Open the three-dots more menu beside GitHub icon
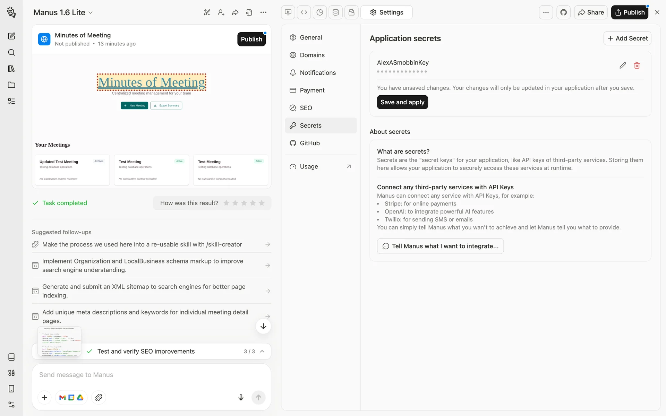 tap(546, 12)
